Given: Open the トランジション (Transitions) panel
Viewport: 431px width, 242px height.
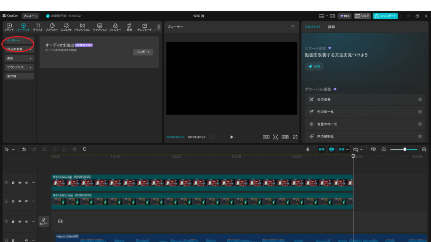Looking at the screenshot, I should click(x=82, y=27).
